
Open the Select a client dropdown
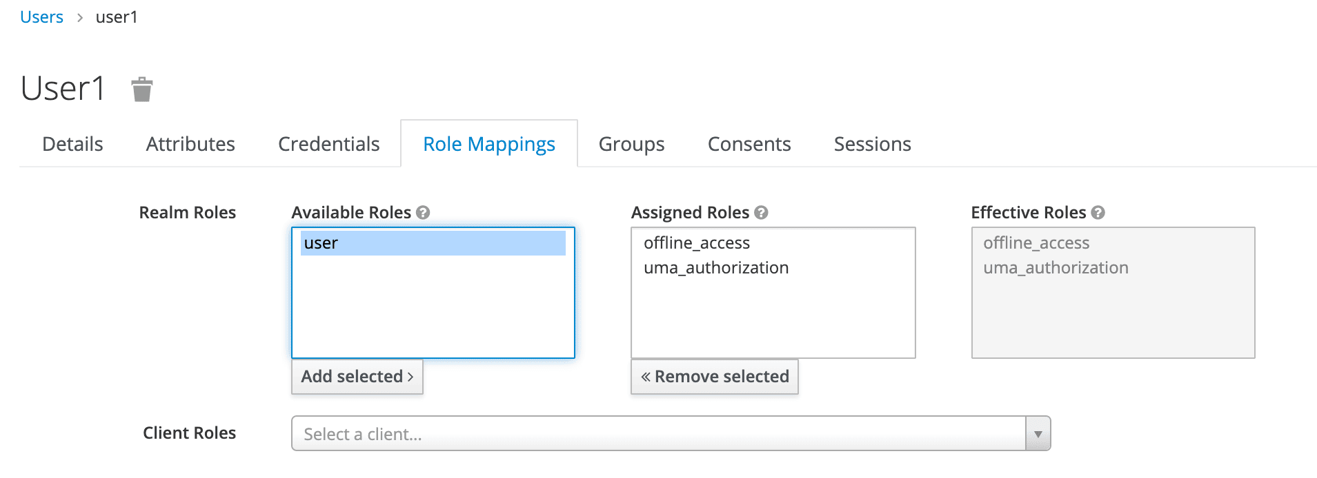671,433
